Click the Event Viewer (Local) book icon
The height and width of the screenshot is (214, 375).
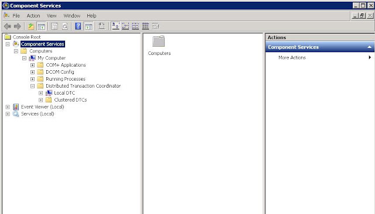pyautogui.click(x=16, y=107)
